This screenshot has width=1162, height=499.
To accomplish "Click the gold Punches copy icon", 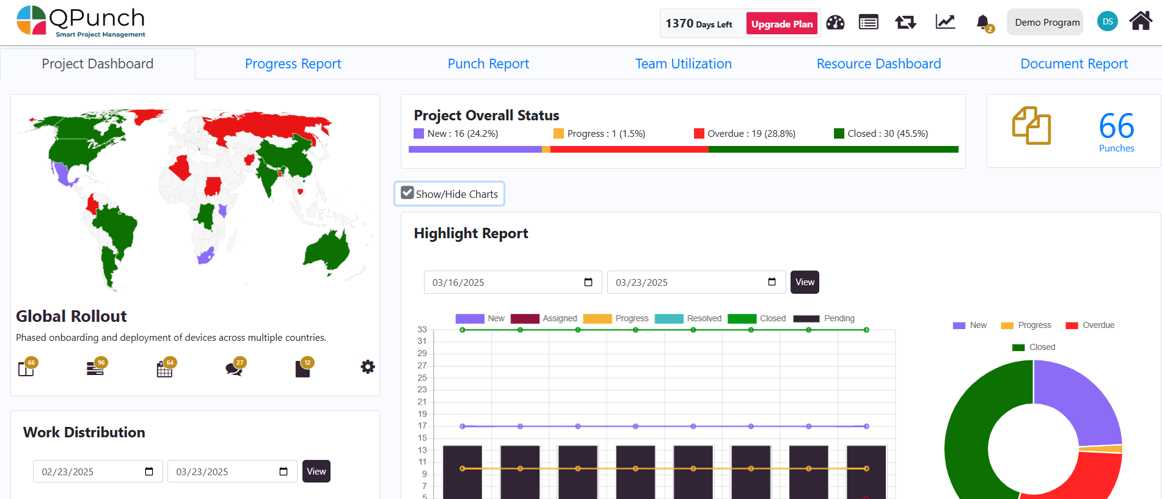I will (x=1031, y=126).
